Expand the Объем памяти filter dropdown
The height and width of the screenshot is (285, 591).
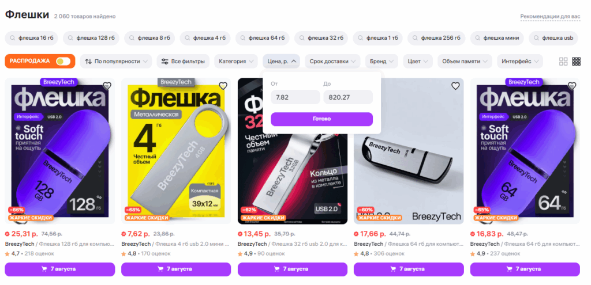pyautogui.click(x=465, y=61)
